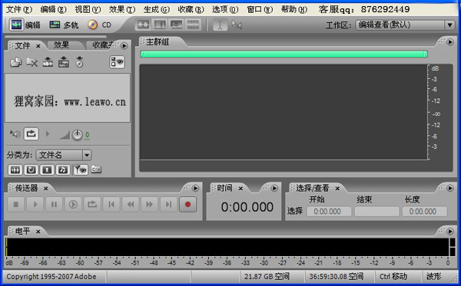Toggle full path display icon
The image size is (461, 286).
point(96,169)
